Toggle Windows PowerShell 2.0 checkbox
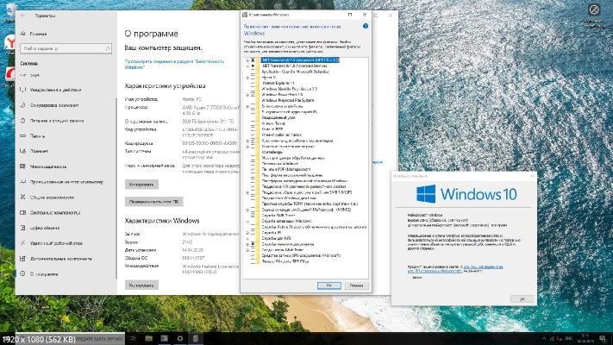The width and height of the screenshot is (613, 345). pos(253,95)
